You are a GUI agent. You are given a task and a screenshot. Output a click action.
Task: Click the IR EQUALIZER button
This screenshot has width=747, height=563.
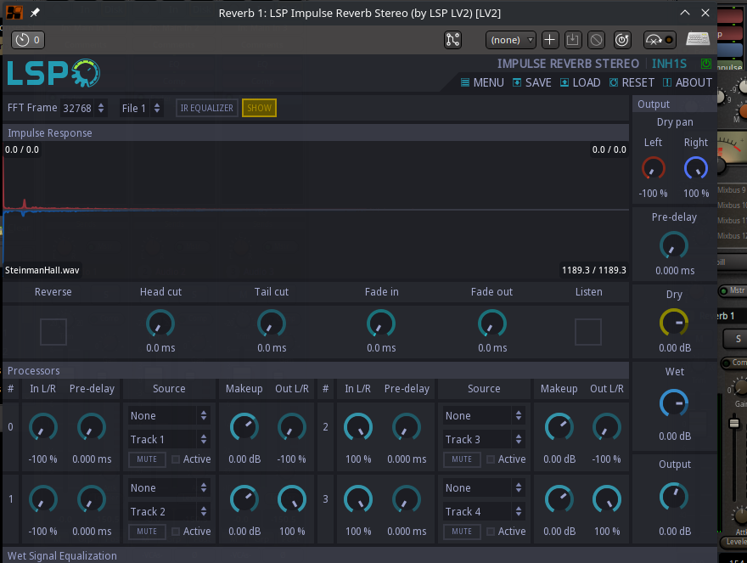pos(207,108)
